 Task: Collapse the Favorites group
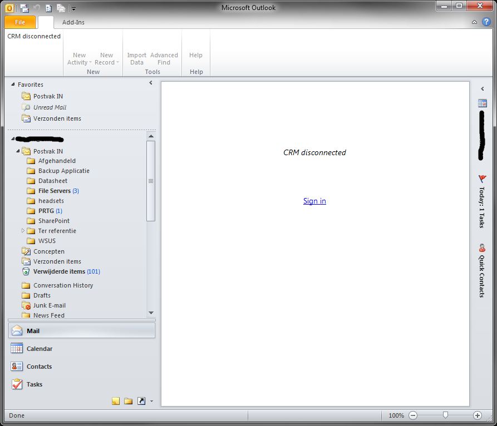(x=13, y=84)
